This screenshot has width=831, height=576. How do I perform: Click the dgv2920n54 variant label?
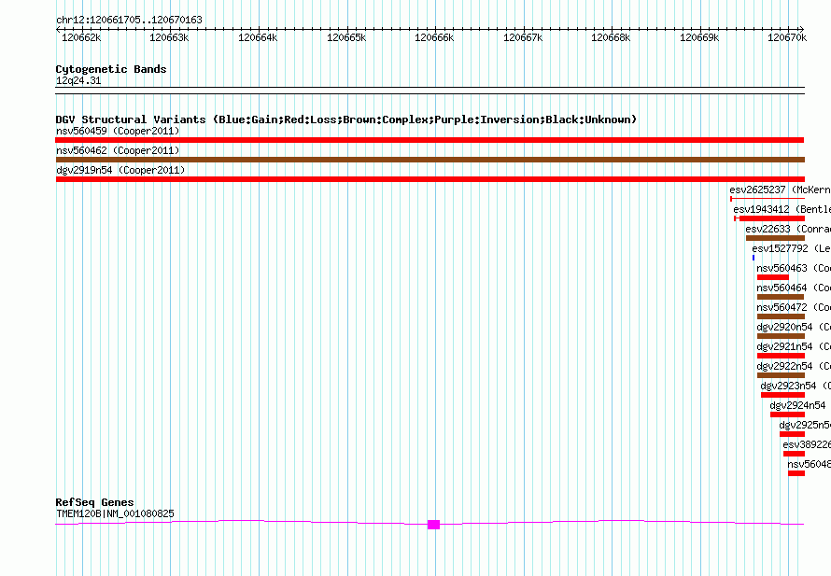click(794, 327)
